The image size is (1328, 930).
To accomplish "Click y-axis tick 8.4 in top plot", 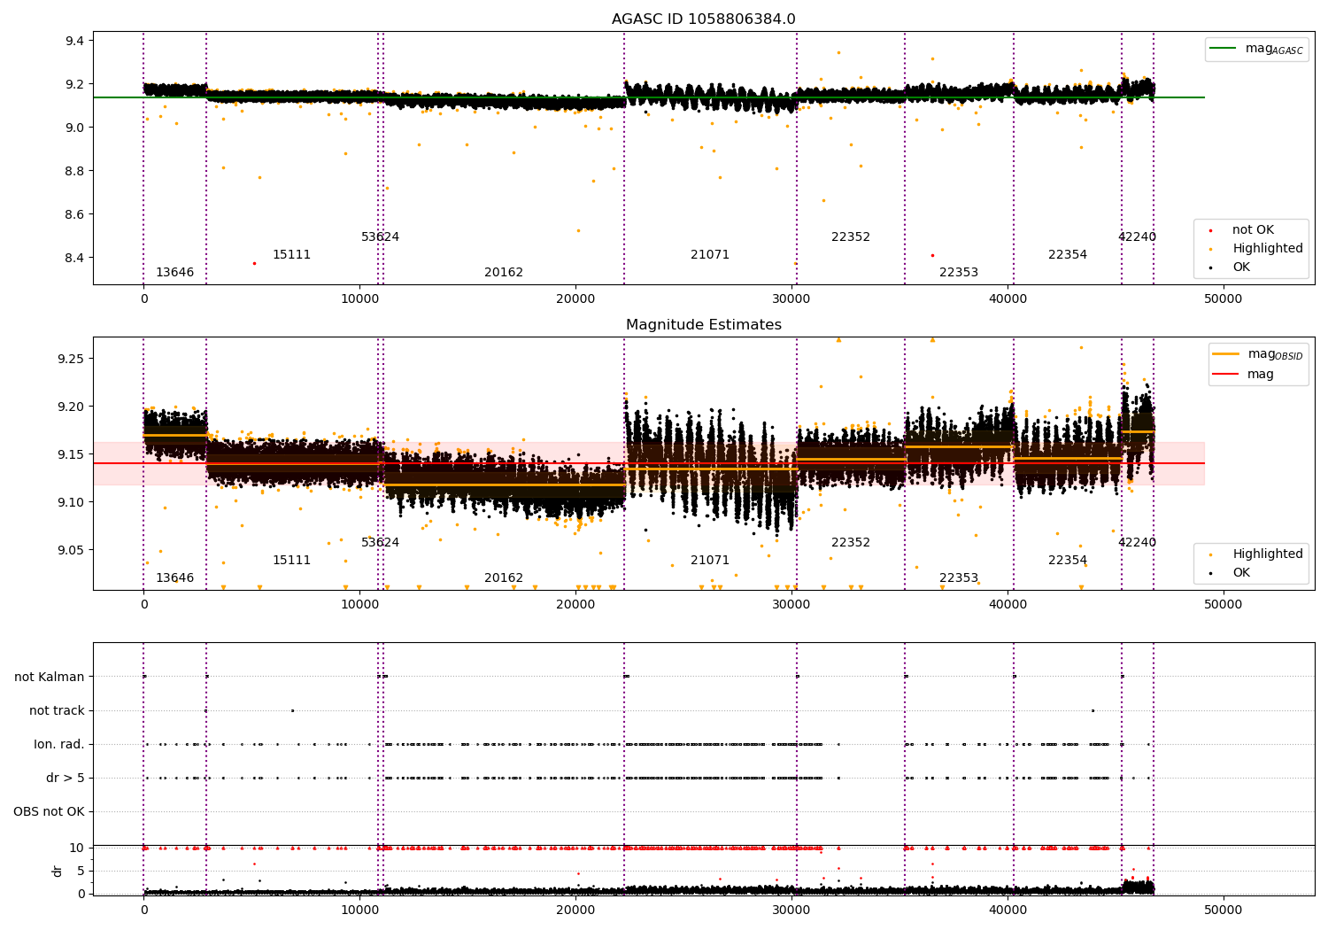I will 75,258.
